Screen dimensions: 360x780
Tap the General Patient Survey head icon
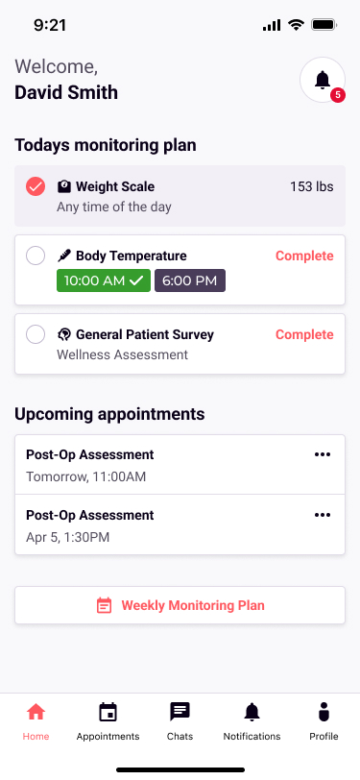click(64, 334)
